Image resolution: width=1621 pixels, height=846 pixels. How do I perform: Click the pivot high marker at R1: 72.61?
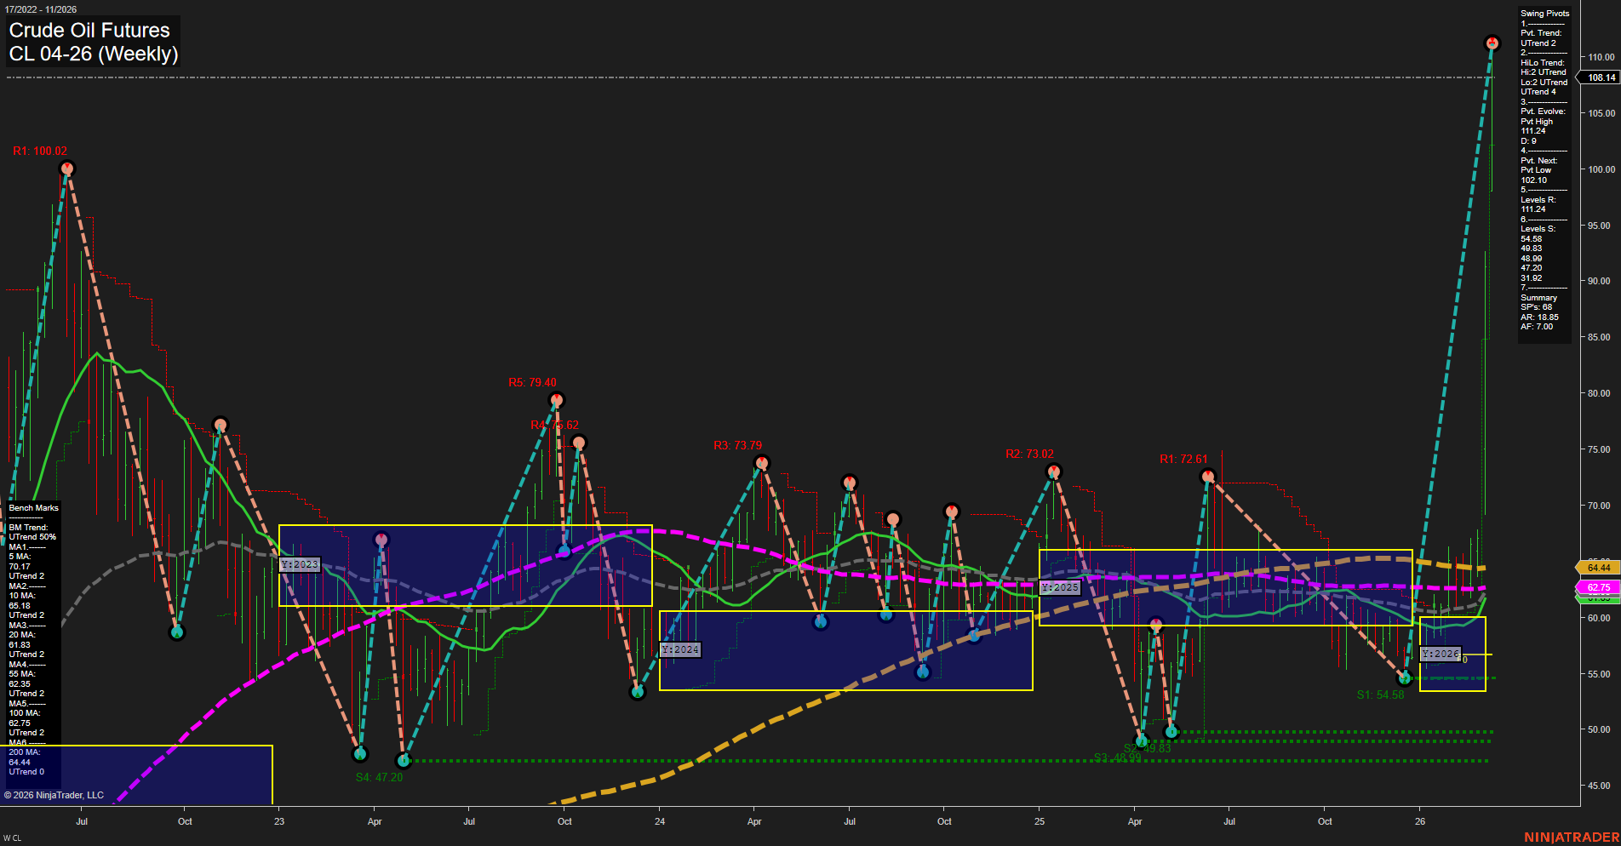(1207, 475)
